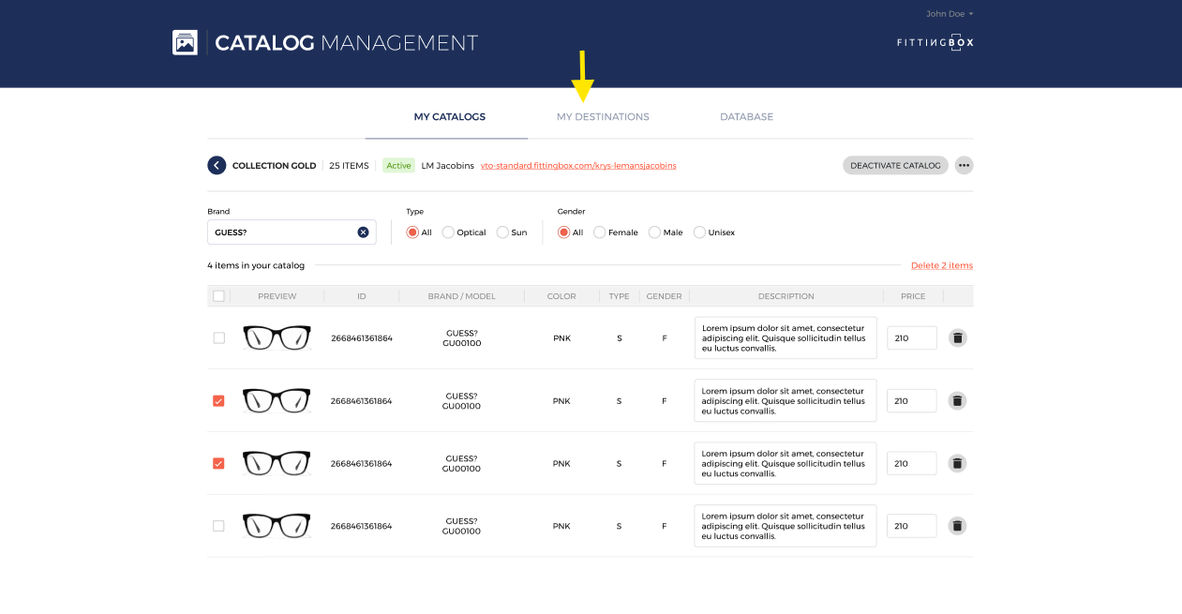Screen dimensions: 1182x614
Task: Delete the first row item via trash icon
Action: click(957, 337)
